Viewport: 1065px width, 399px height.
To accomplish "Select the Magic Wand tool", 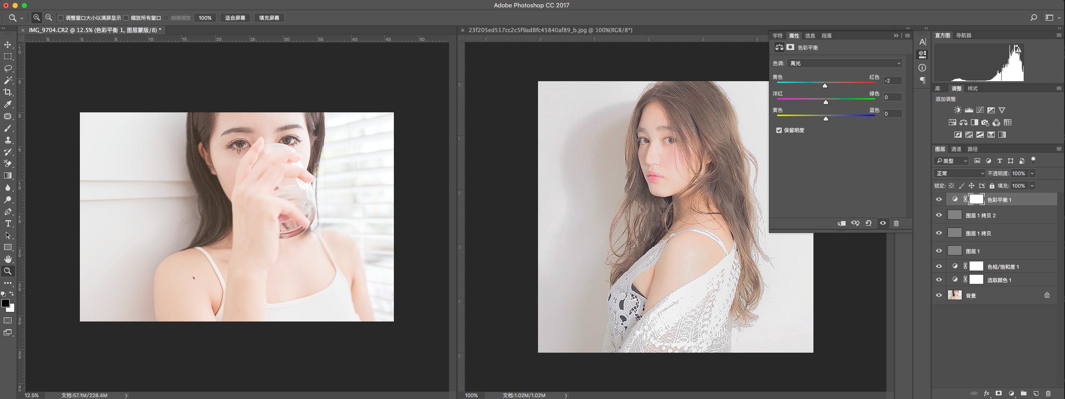I will pos(8,80).
